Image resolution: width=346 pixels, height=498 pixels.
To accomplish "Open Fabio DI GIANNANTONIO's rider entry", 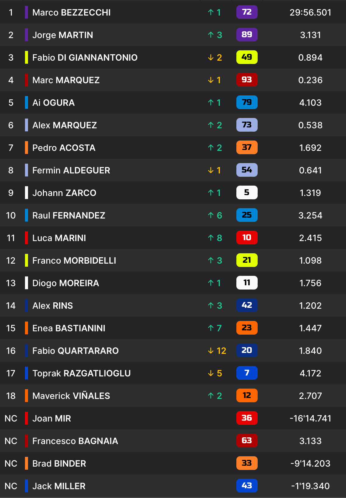I will 85,58.
